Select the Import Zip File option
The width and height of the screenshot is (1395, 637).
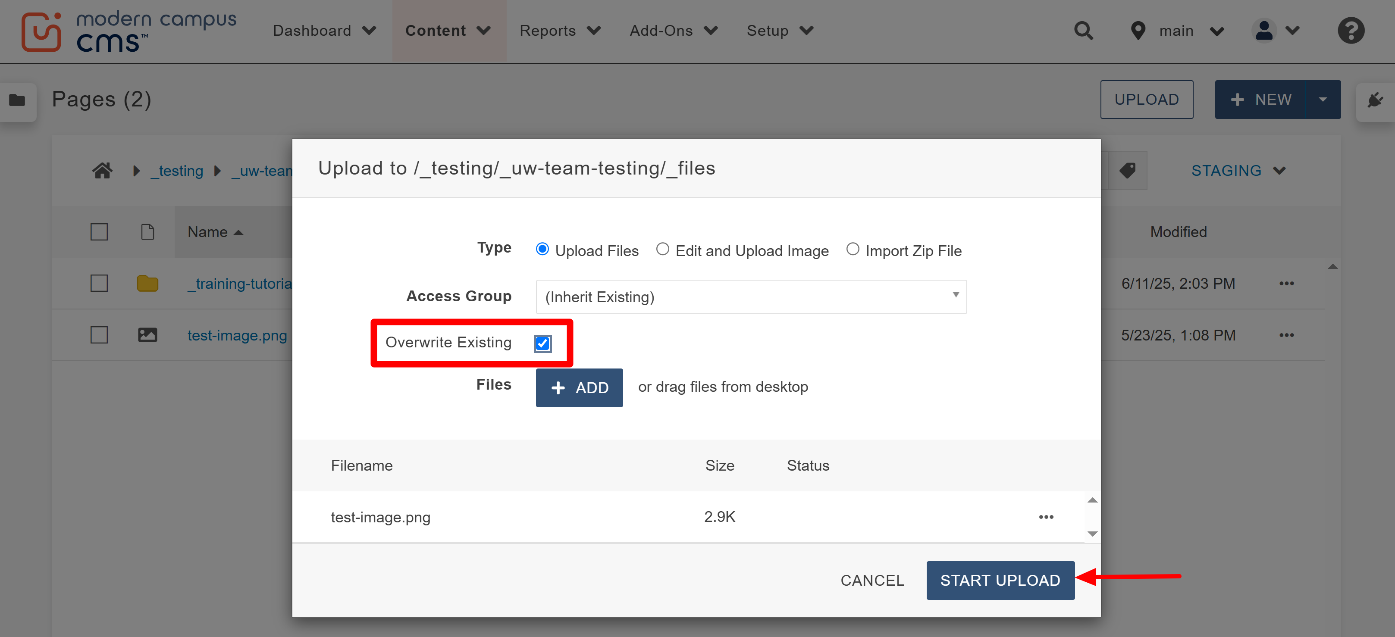853,250
